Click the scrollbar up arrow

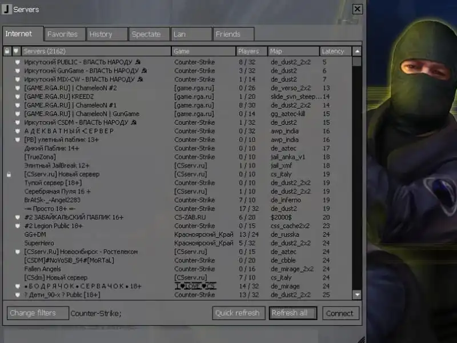tap(357, 51)
